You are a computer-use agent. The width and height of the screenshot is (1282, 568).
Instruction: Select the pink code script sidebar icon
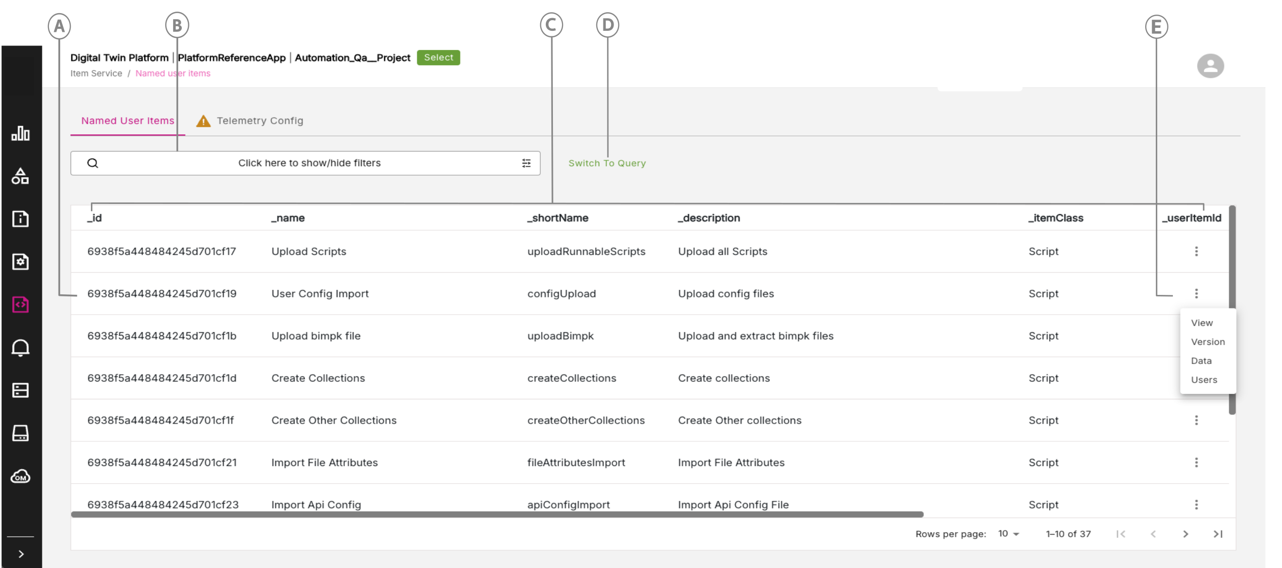coord(20,304)
